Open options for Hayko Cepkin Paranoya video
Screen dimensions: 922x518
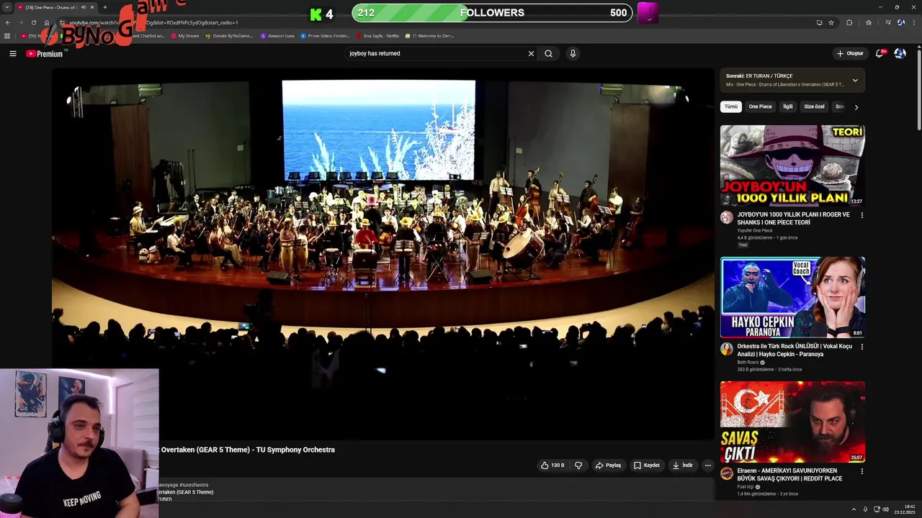pyautogui.click(x=861, y=347)
